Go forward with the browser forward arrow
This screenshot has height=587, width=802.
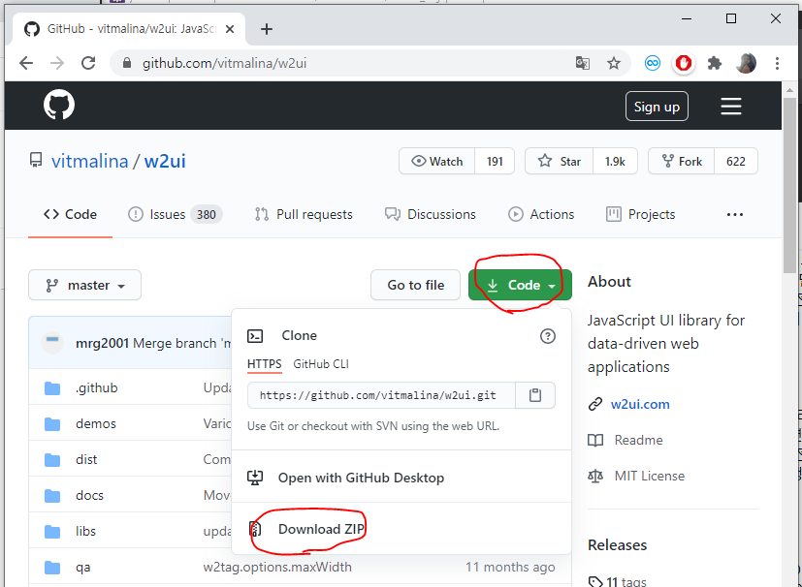coord(57,63)
